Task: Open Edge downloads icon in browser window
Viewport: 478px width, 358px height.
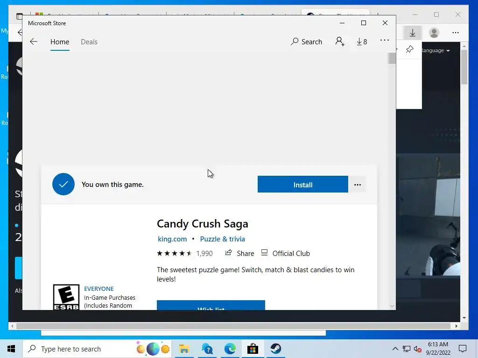Action: [x=413, y=33]
